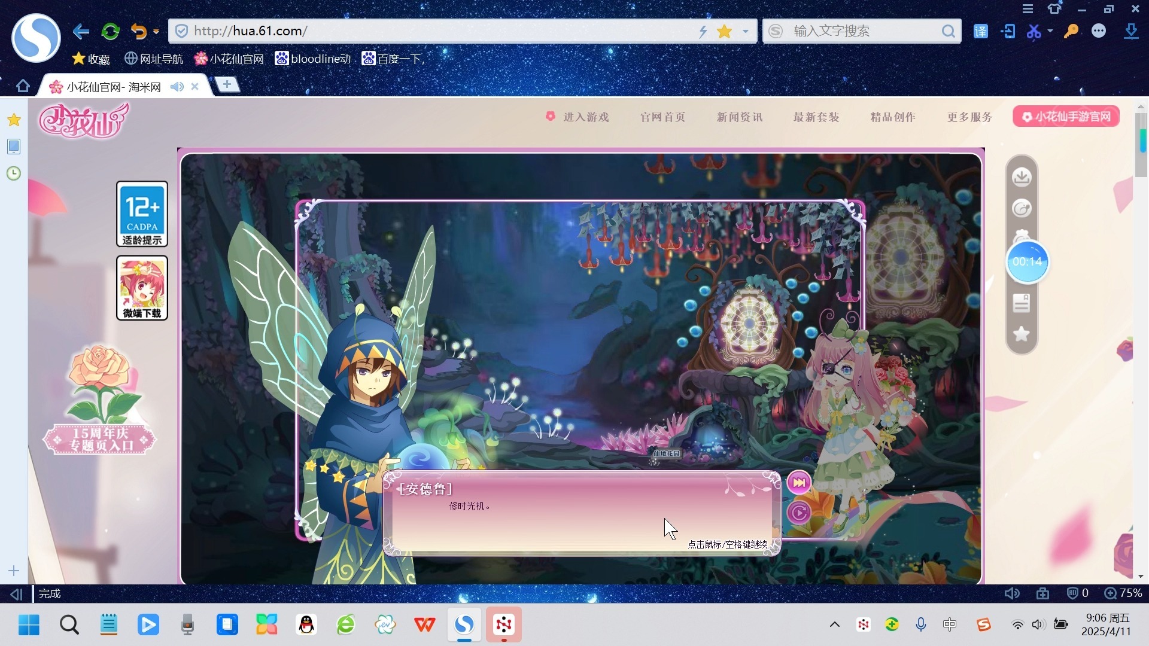Open the 小花仙手游官网 pink button
Screen dimensions: 1149x646
coord(1065,116)
